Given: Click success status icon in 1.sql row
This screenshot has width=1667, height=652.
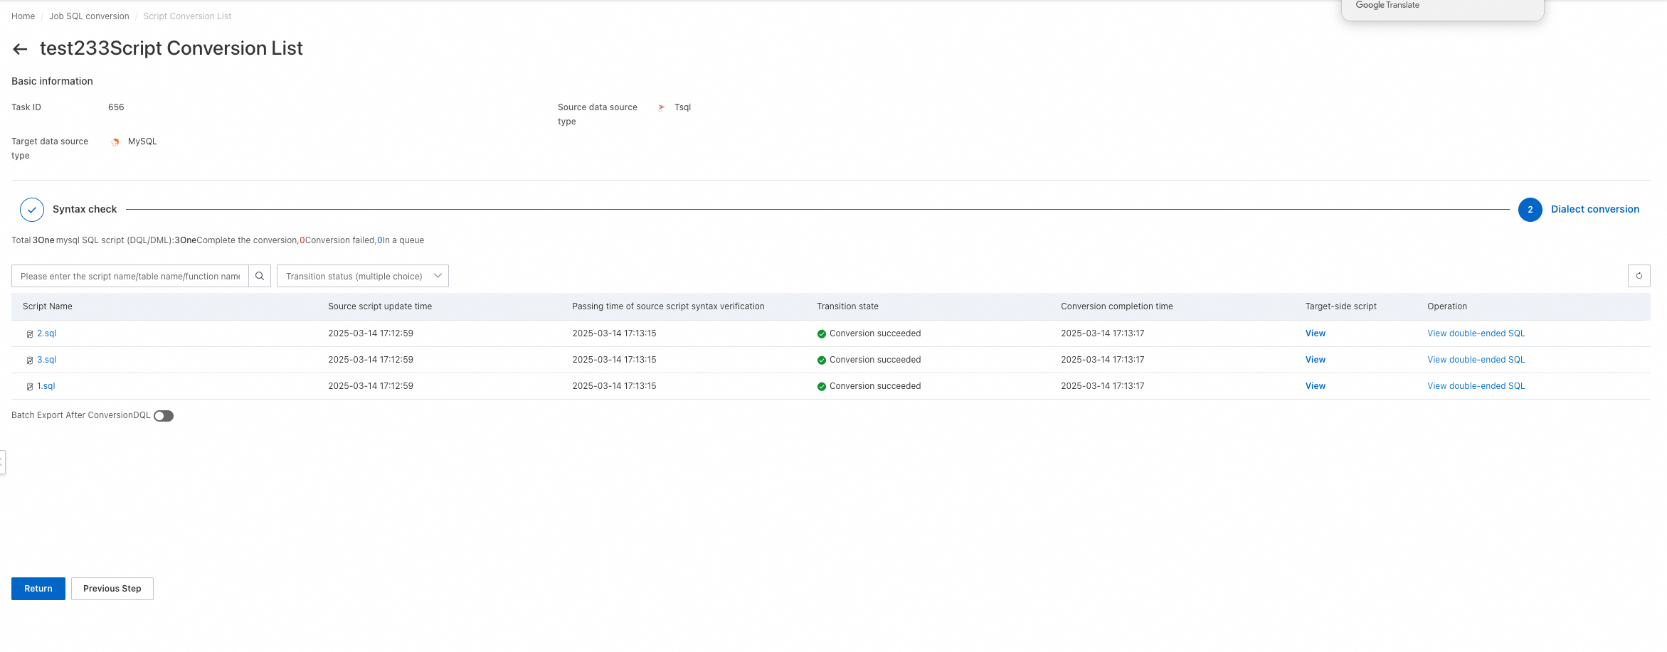Looking at the screenshot, I should click(822, 387).
